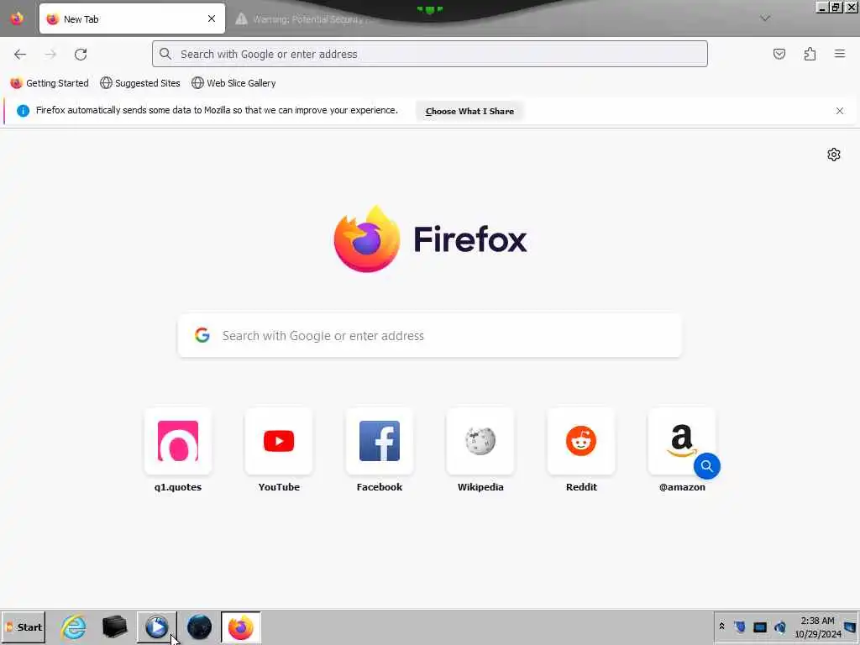Viewport: 860px width, 645px height.
Task: Click the Show desktop icon at taskbar end
Action: pyautogui.click(x=851, y=627)
